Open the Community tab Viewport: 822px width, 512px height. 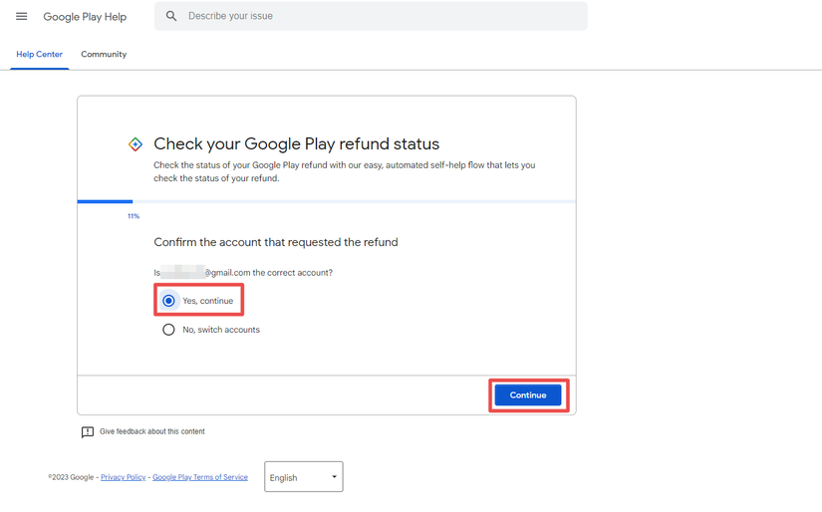click(x=104, y=55)
